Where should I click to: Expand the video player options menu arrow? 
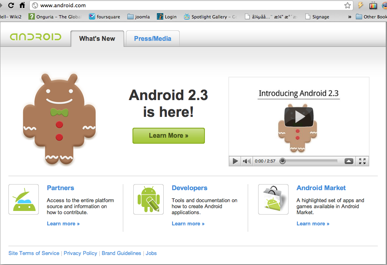(349, 161)
